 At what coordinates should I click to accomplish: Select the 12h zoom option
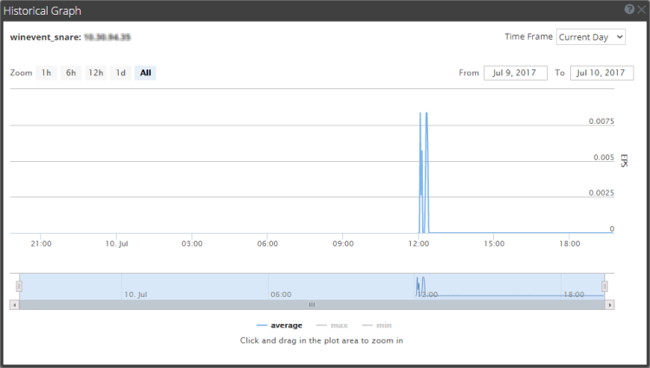(95, 73)
